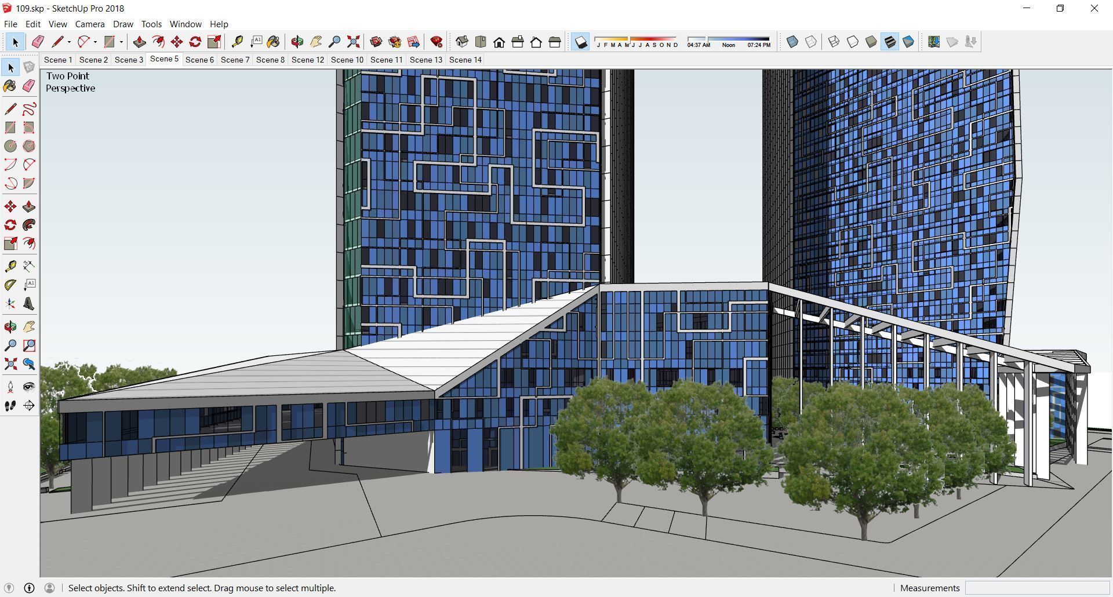Open the 3D Warehouse icon
Viewport: 1113px width, 597px height.
pos(376,42)
